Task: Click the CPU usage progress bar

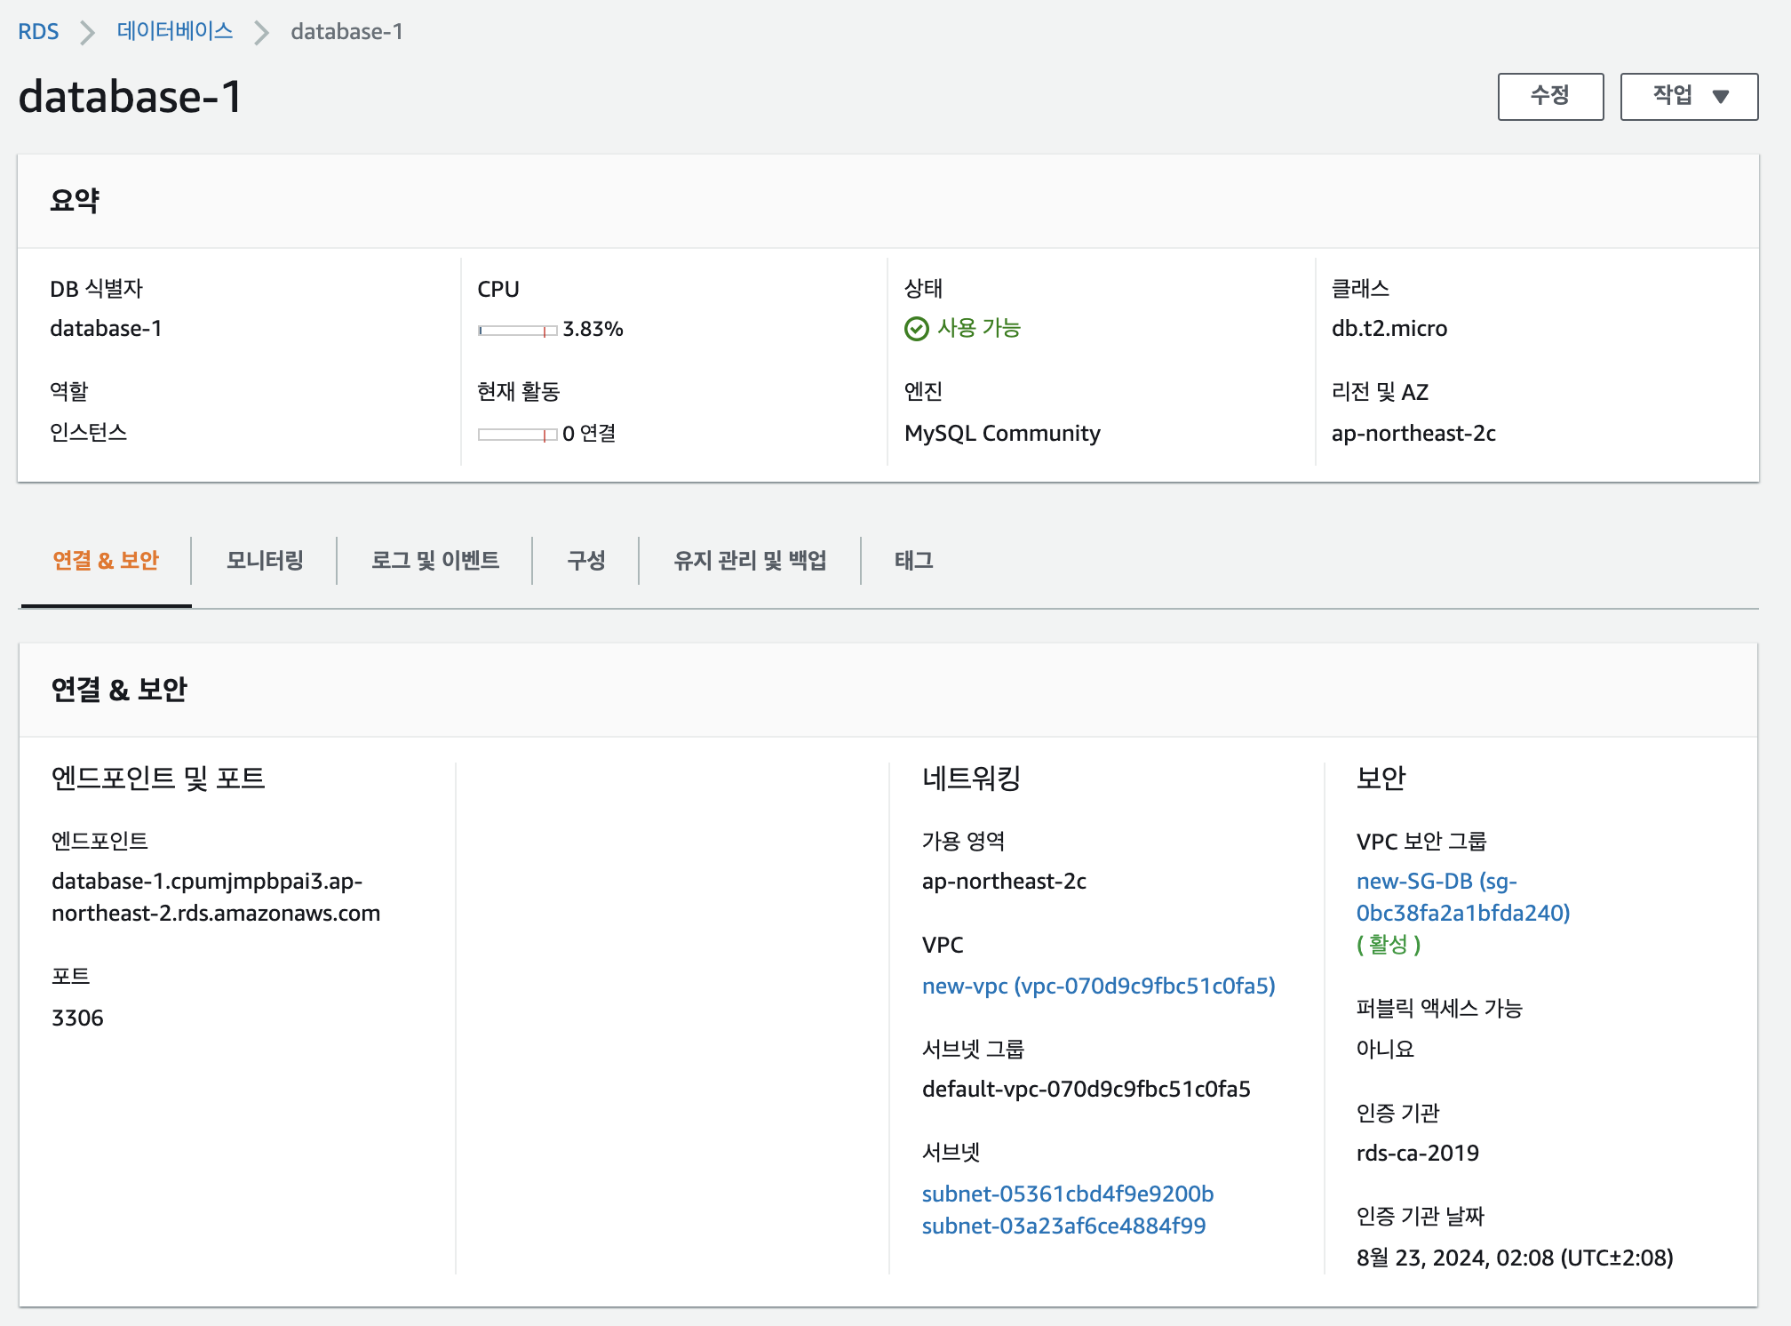Action: tap(517, 331)
